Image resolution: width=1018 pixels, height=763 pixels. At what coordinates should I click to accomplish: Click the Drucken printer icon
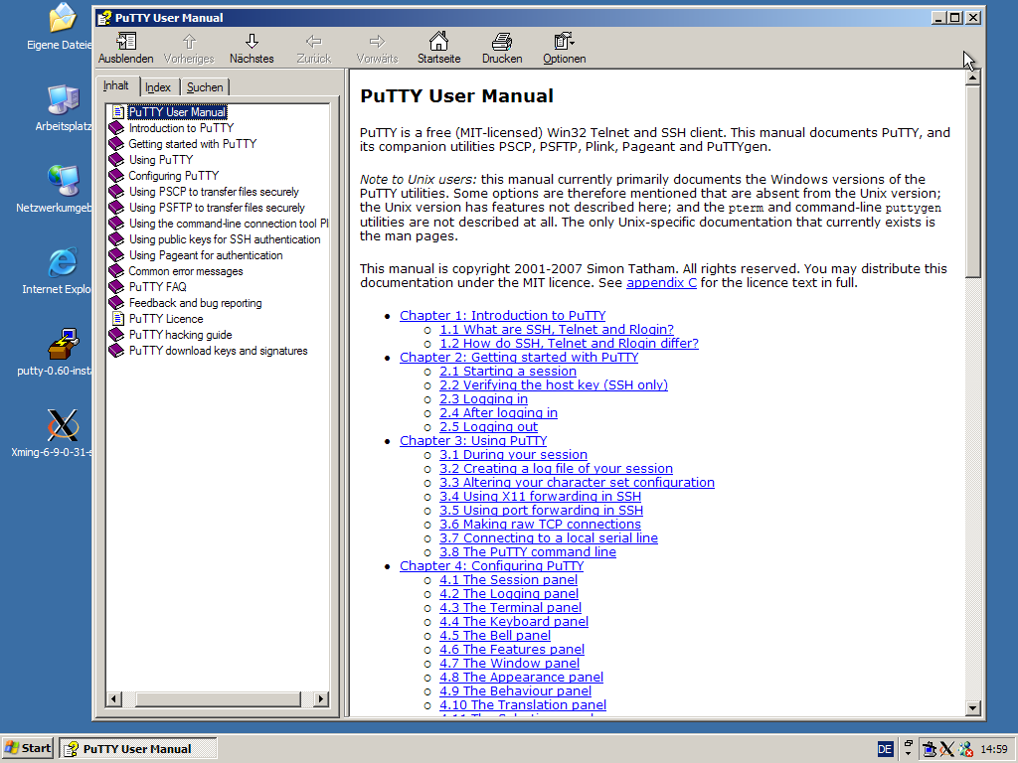(x=502, y=42)
